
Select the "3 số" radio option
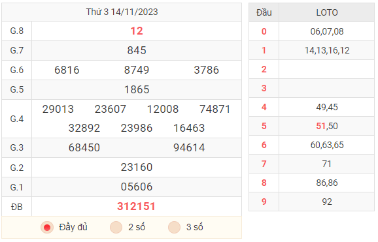click(175, 228)
